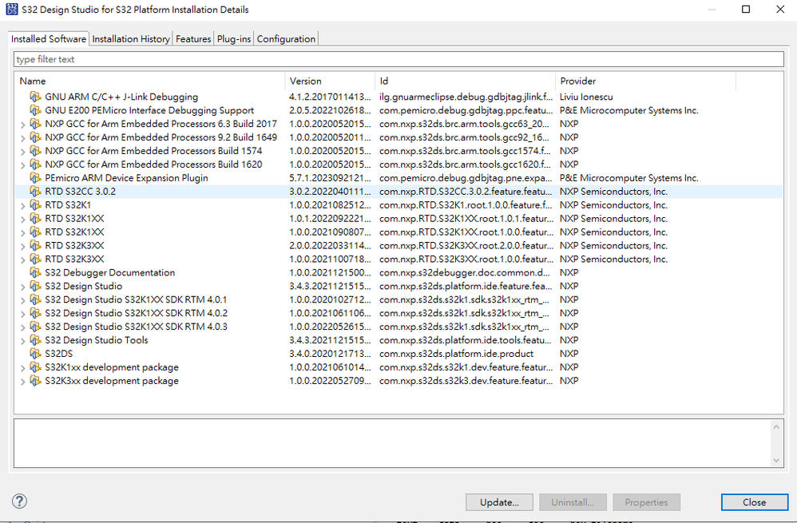Expand NXP GCC Build 1574 tree node
Viewport: 797px width, 523px height.
22,152
